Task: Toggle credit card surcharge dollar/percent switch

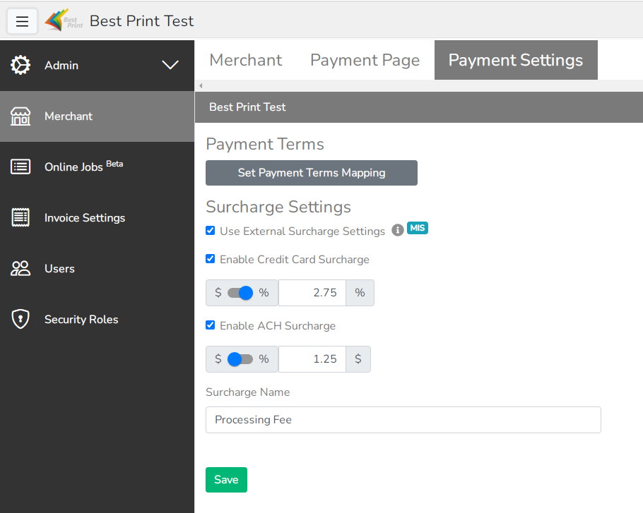Action: tap(240, 293)
